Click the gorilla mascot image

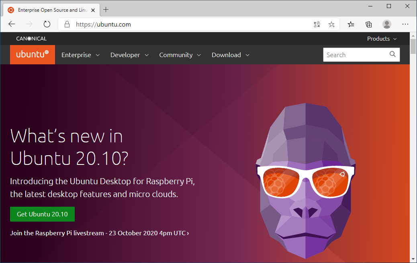click(305, 181)
